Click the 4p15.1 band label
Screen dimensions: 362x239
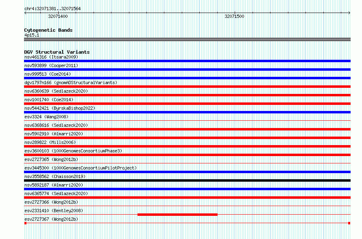[32, 35]
